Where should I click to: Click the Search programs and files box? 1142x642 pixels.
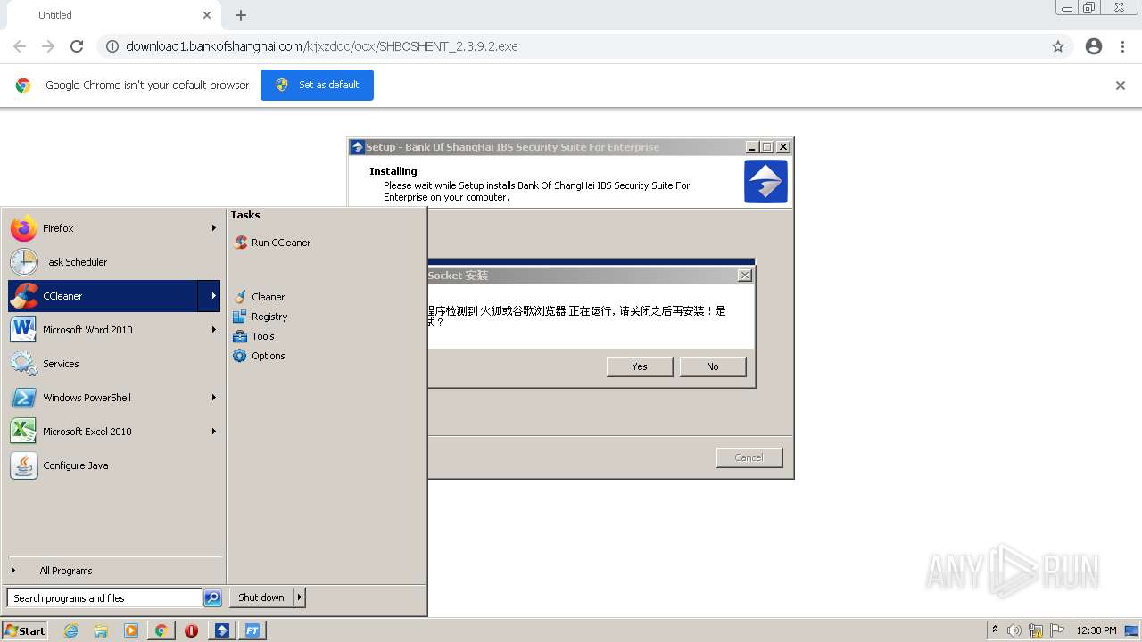(x=104, y=598)
